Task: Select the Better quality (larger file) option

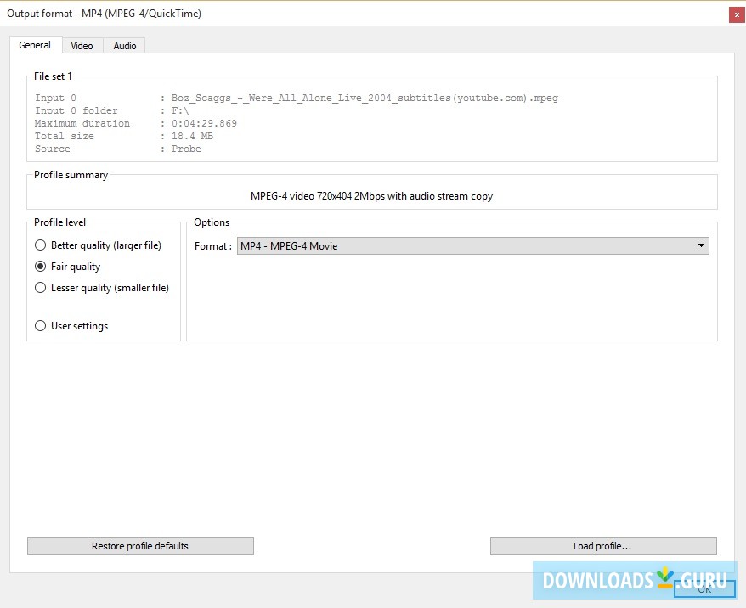Action: coord(40,245)
